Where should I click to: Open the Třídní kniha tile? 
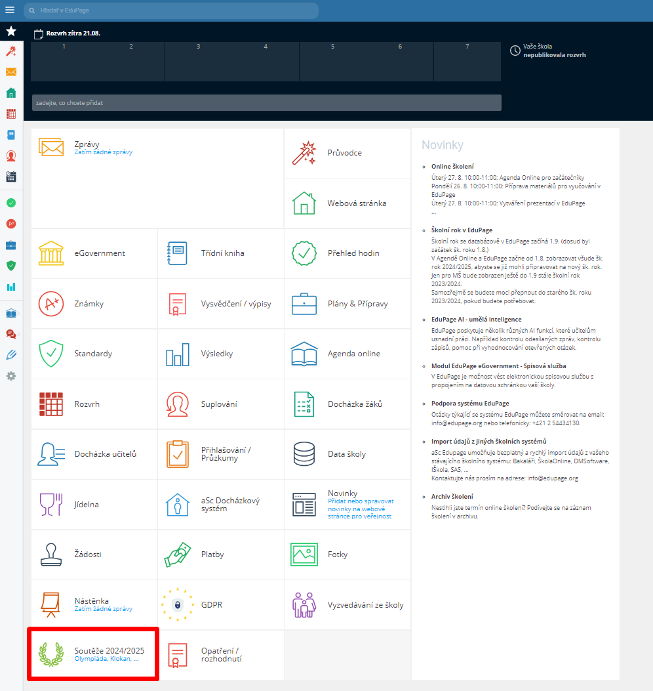tap(220, 253)
